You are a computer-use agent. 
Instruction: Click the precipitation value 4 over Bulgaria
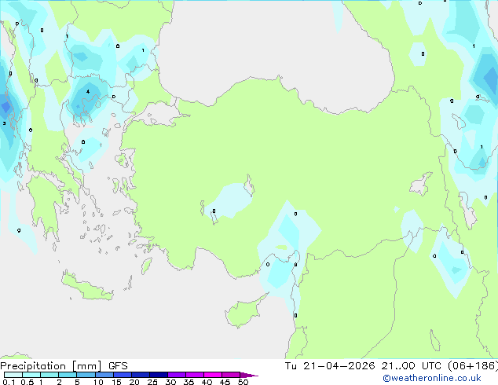pos(88,92)
